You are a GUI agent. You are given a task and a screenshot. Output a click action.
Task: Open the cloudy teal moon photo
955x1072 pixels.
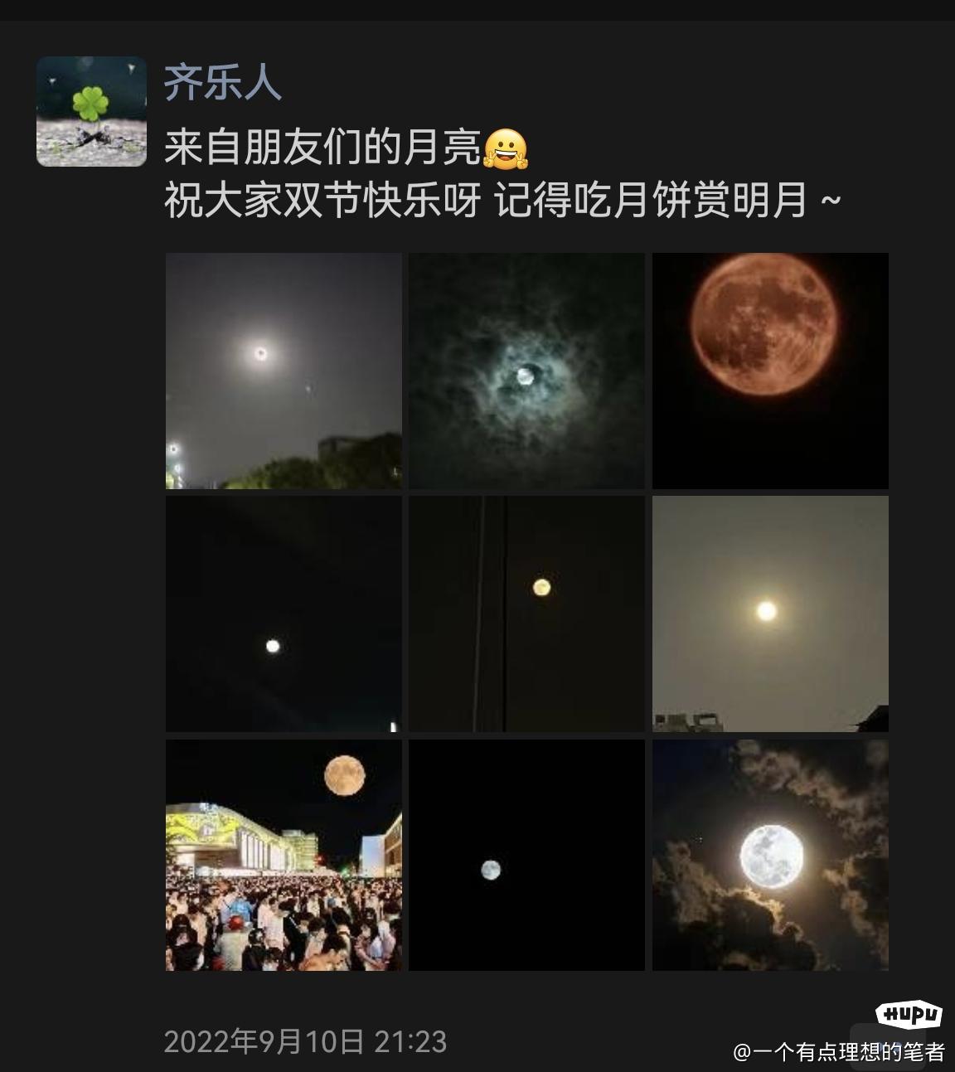[526, 371]
